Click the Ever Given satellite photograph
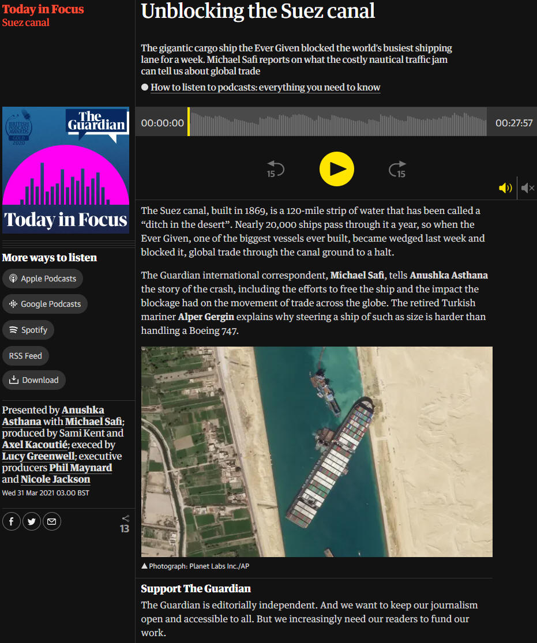The width and height of the screenshot is (537, 643). pyautogui.click(x=317, y=452)
